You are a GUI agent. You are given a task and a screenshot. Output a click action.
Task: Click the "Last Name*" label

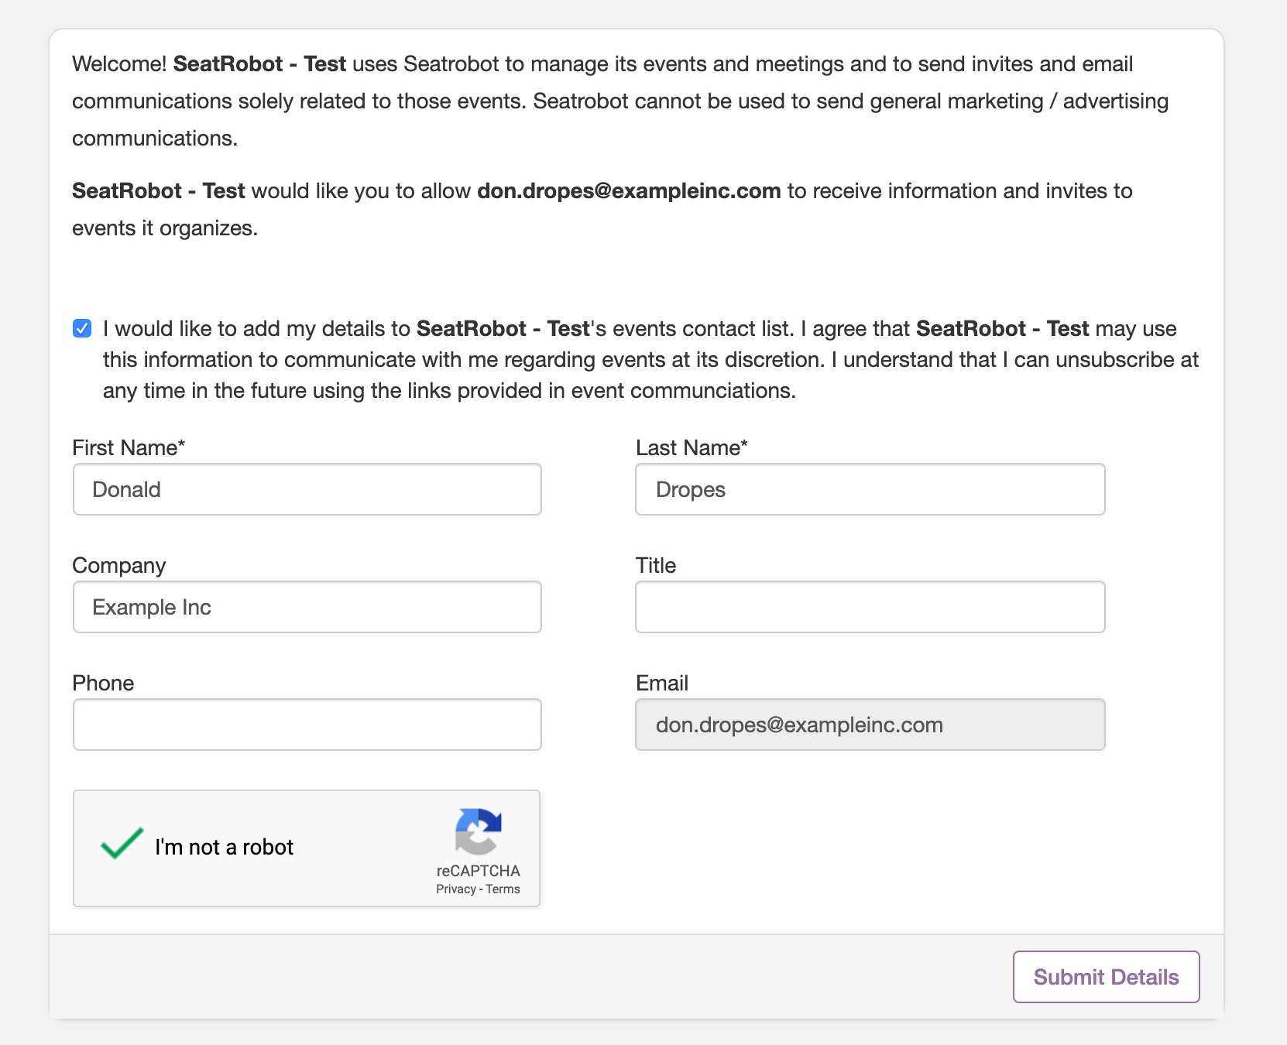coord(692,447)
